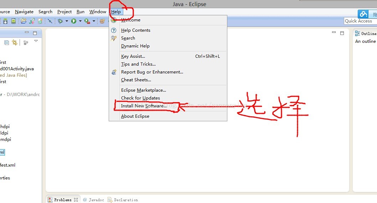Screen dimensions: 377x203
Task: Close the Problems tab with its X
Action: [x=76, y=200]
